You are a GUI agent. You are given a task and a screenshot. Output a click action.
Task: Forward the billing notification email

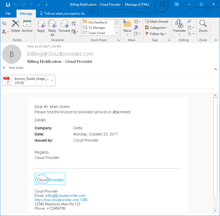[64, 26]
